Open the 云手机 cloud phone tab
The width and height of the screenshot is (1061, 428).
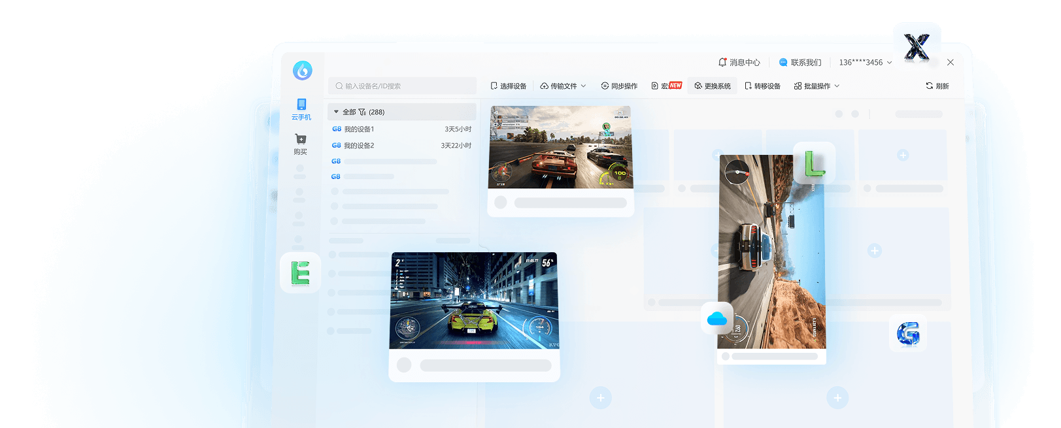[301, 108]
